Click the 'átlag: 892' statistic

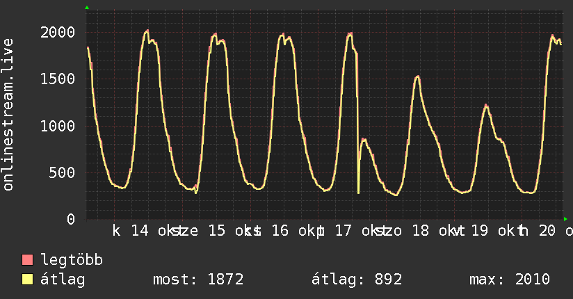click(357, 280)
